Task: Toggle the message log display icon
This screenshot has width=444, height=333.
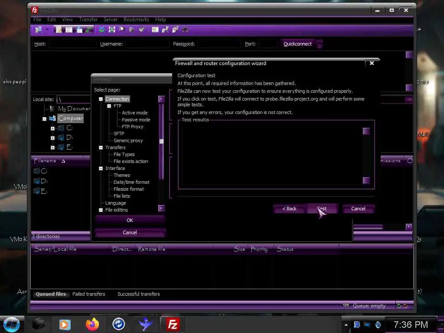Action: click(59, 30)
